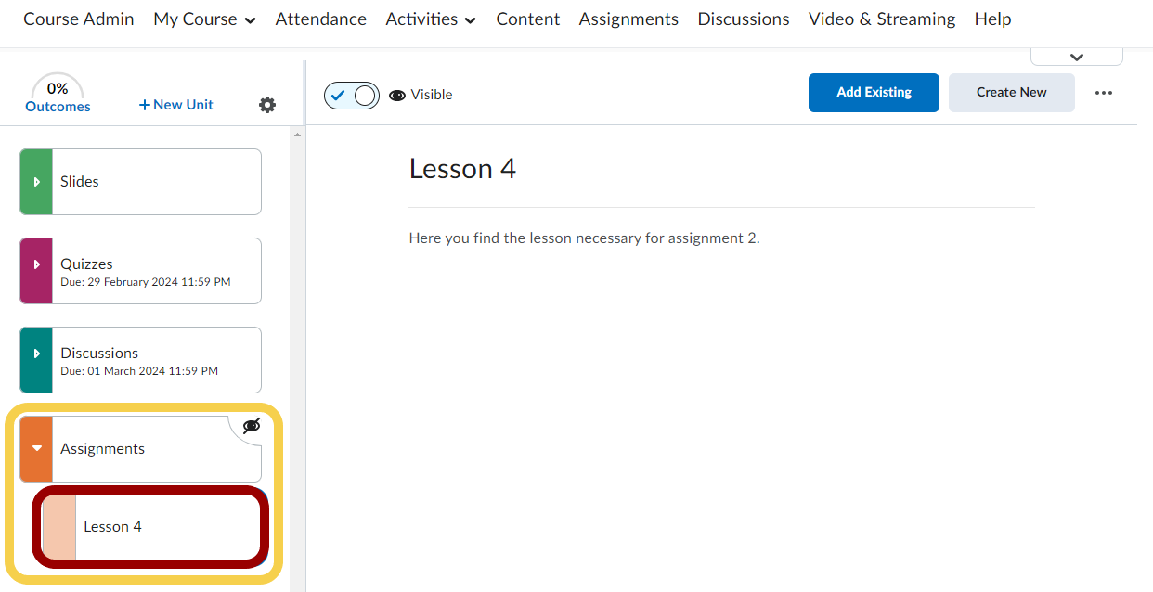Screen dimensions: 1153x592
Task: Click the Add Existing button
Action: (874, 93)
